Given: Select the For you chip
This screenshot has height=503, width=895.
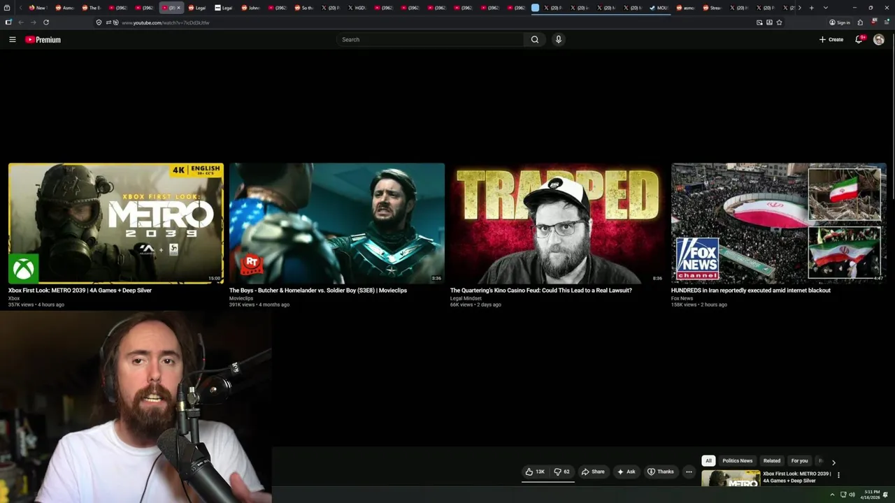Looking at the screenshot, I should point(799,461).
